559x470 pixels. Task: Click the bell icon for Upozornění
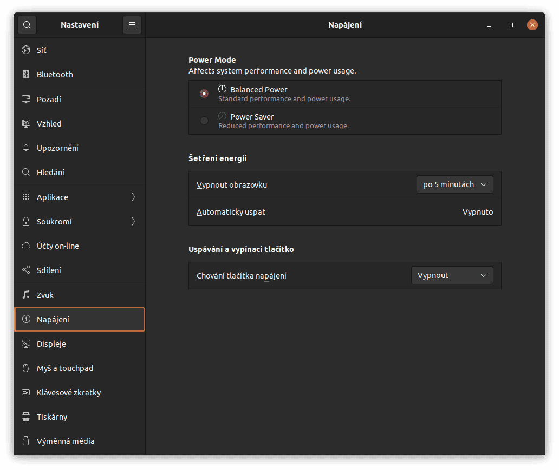(x=25, y=148)
